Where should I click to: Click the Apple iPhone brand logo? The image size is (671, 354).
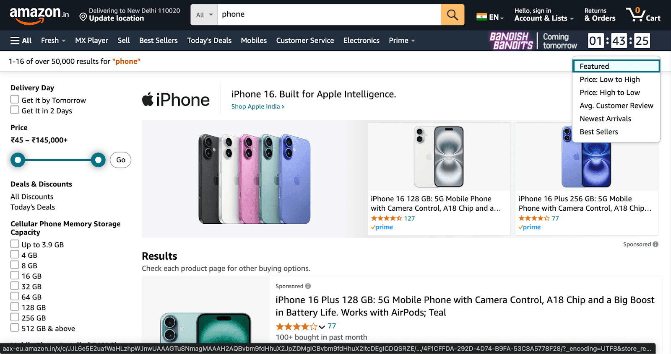[176, 100]
